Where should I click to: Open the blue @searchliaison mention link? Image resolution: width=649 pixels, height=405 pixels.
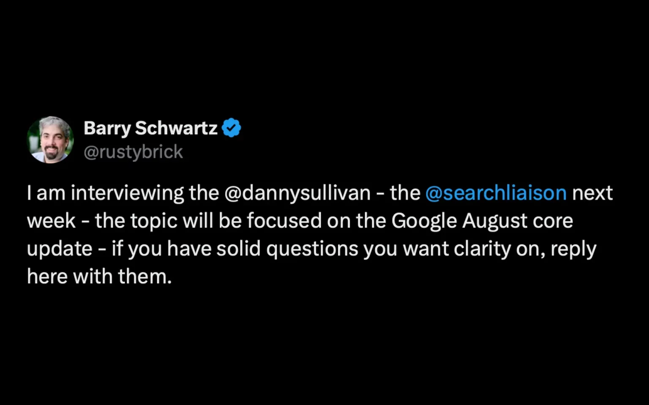496,193
